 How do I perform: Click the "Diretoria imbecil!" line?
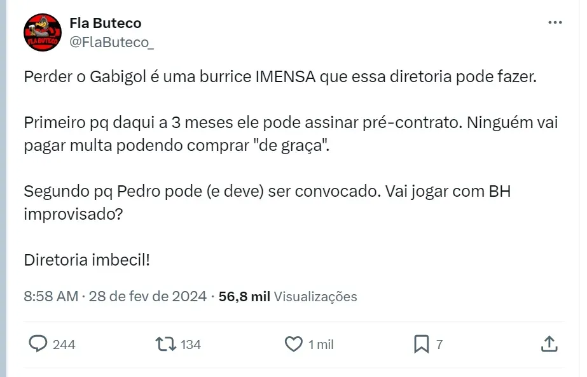click(x=86, y=260)
